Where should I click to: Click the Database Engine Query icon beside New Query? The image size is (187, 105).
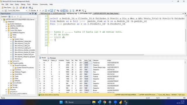point(14,8)
